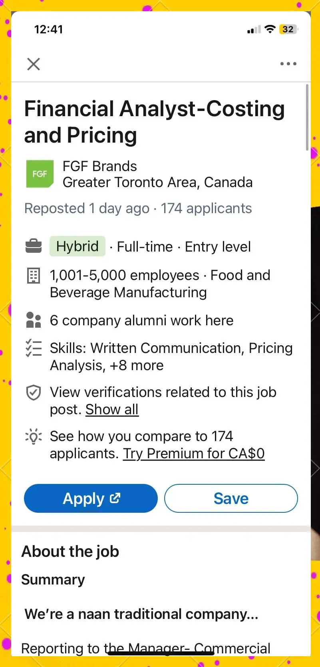The width and height of the screenshot is (320, 667).
Task: Click the verification shield icon
Action: tap(34, 393)
